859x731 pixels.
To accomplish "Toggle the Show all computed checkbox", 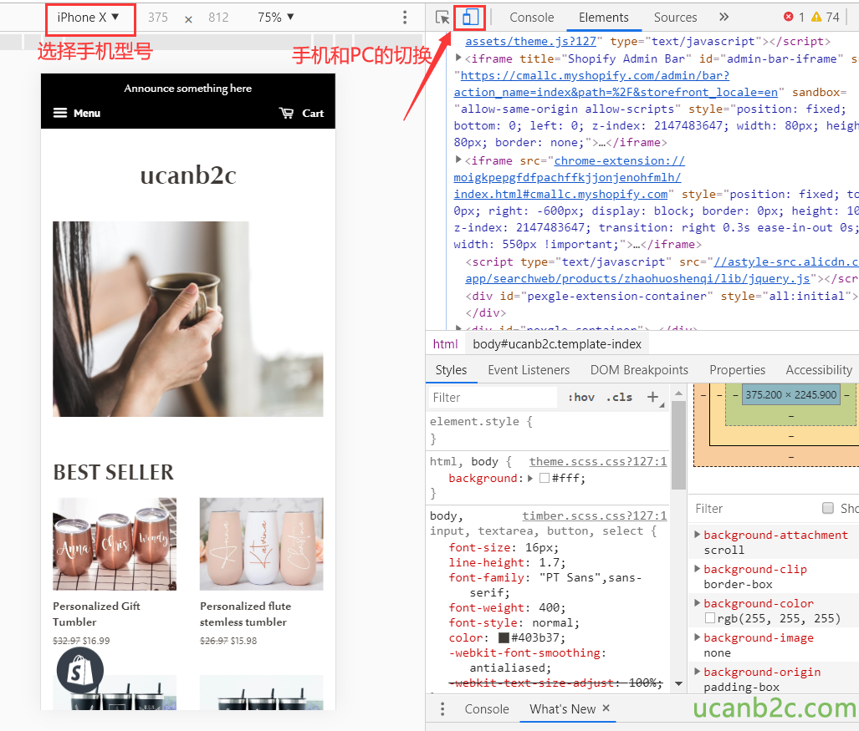I will pyautogui.click(x=828, y=508).
